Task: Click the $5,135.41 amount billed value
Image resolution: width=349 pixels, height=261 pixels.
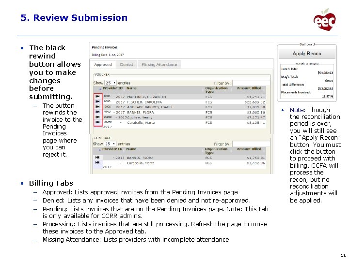Action: tap(256, 122)
